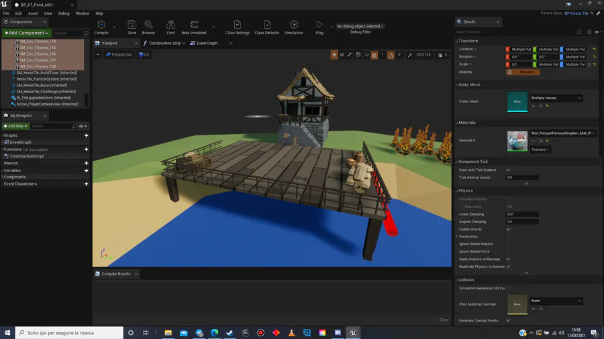Use selected asset arrow for Static Mesh
The width and height of the screenshot is (604, 339).
click(534, 106)
